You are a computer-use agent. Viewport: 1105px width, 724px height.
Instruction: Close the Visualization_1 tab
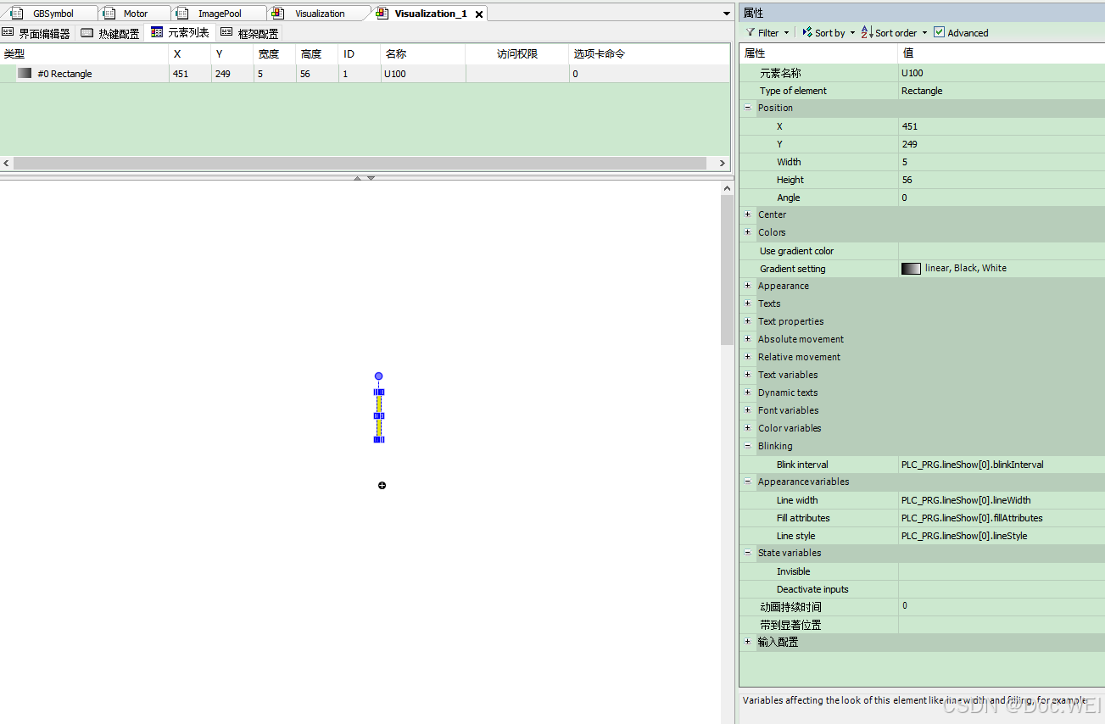pos(479,14)
